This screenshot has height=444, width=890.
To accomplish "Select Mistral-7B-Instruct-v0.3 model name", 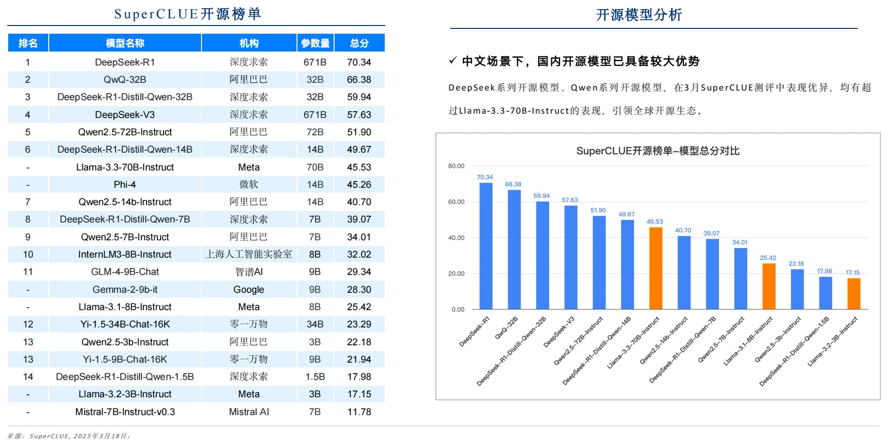I will 125,412.
